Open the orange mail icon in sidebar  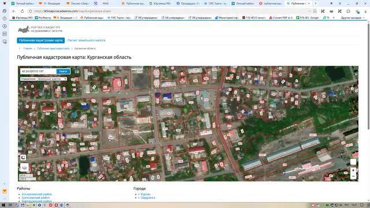[5, 191]
